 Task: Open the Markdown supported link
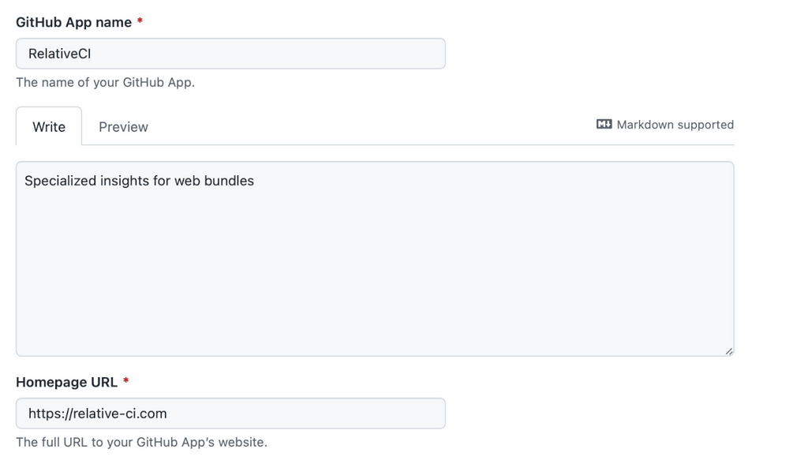click(664, 125)
